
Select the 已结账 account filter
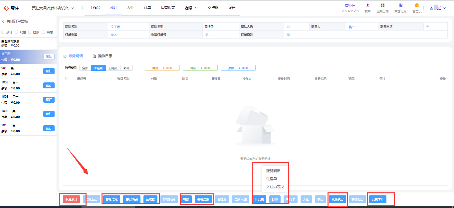click(x=113, y=68)
